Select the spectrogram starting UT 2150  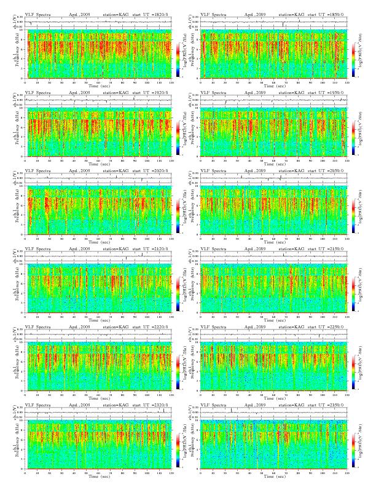[x=273, y=288]
